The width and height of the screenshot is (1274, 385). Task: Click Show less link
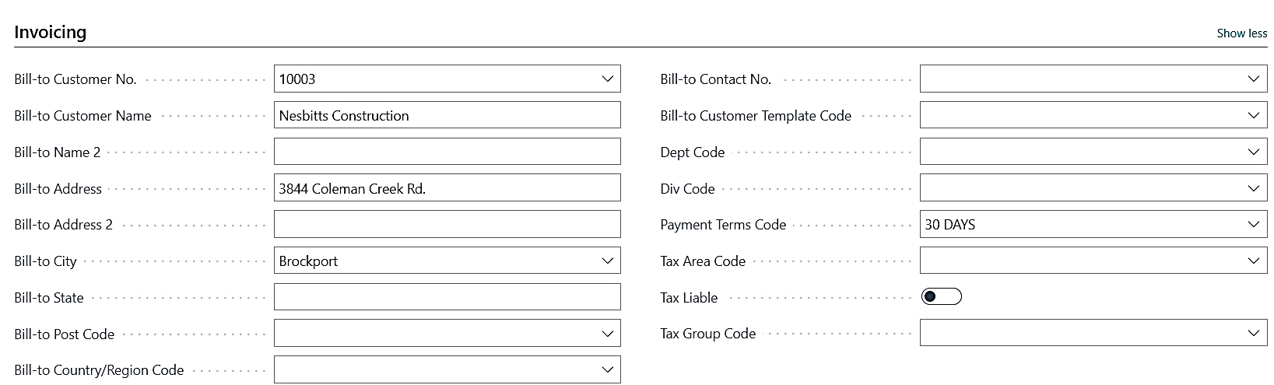pyautogui.click(x=1241, y=33)
